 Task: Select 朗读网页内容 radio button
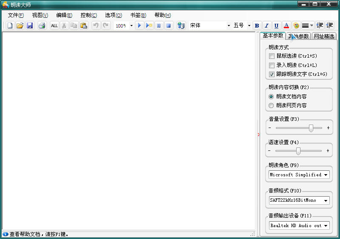point(271,105)
